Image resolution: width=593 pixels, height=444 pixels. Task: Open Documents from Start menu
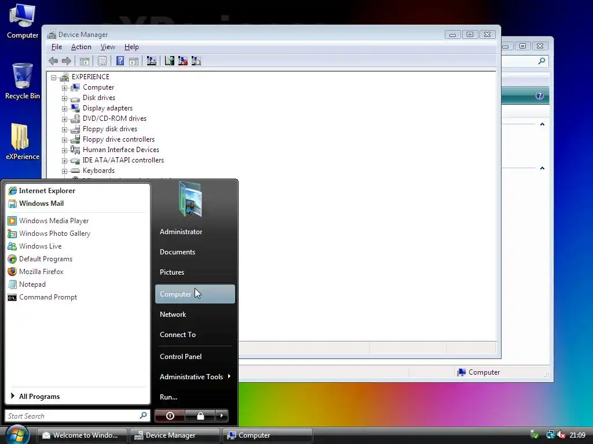tap(177, 252)
